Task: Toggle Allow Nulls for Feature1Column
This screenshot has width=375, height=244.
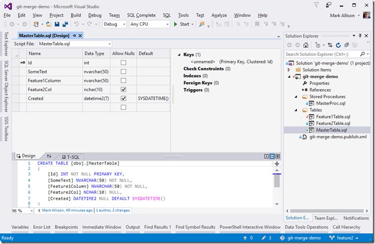Action: click(124, 81)
